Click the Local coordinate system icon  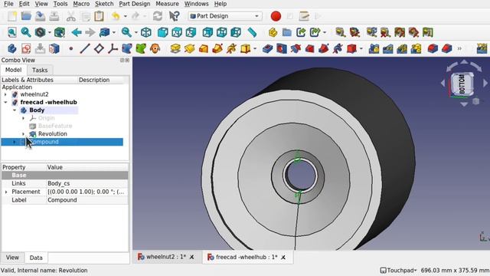point(113,48)
